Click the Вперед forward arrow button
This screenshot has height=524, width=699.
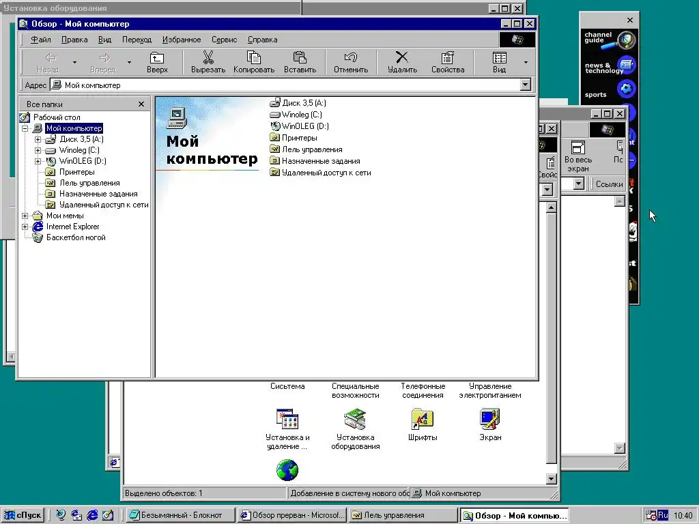tap(103, 62)
